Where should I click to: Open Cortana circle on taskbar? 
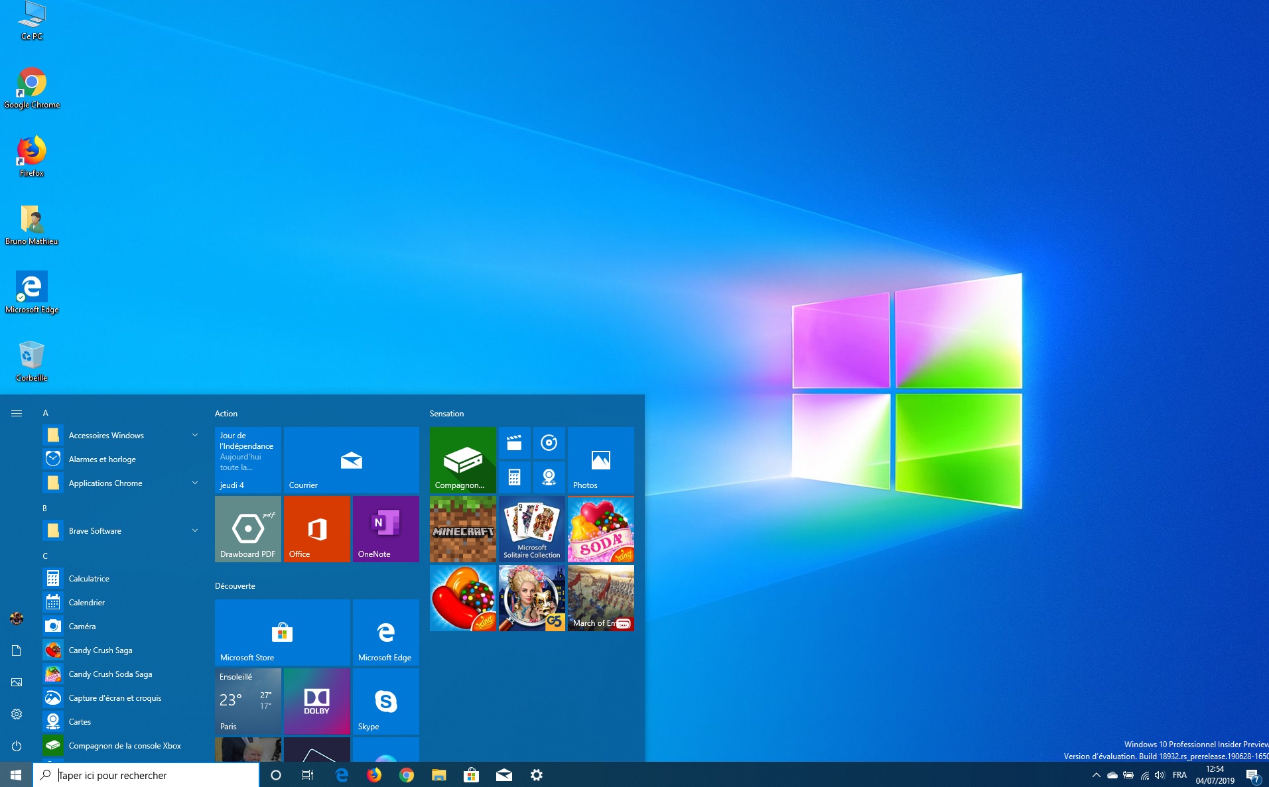click(276, 775)
